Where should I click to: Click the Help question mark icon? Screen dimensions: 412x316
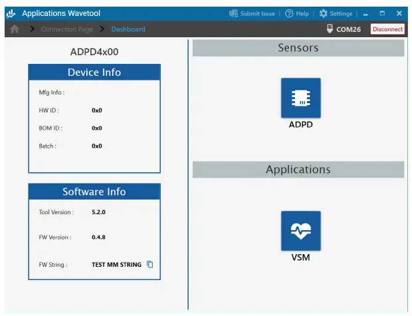point(289,13)
